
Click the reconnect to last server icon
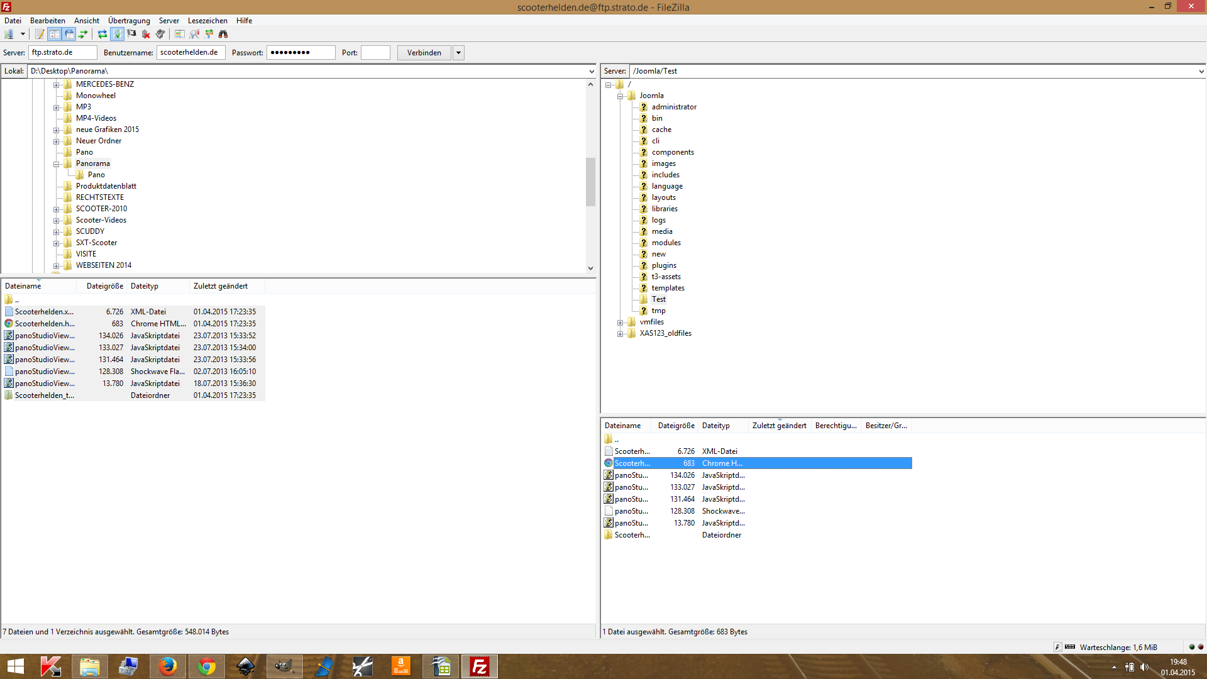(x=160, y=34)
